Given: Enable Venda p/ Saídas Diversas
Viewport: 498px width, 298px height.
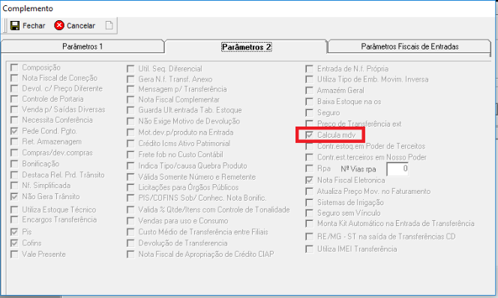Looking at the screenshot, I should pos(14,109).
